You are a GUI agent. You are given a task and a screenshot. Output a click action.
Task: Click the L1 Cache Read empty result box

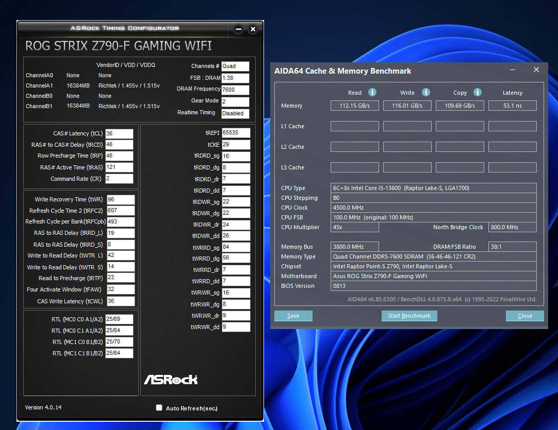pyautogui.click(x=354, y=126)
